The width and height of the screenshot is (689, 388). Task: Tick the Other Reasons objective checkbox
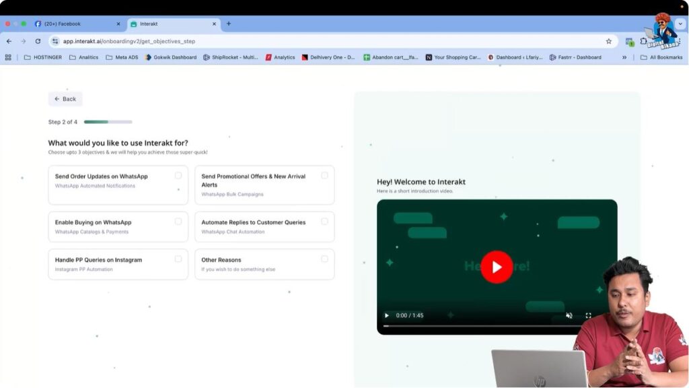click(x=325, y=259)
